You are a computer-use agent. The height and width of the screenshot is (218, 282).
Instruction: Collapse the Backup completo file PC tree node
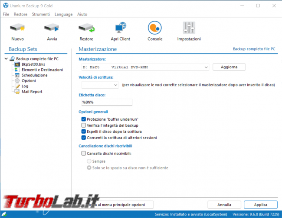[x=6, y=59]
